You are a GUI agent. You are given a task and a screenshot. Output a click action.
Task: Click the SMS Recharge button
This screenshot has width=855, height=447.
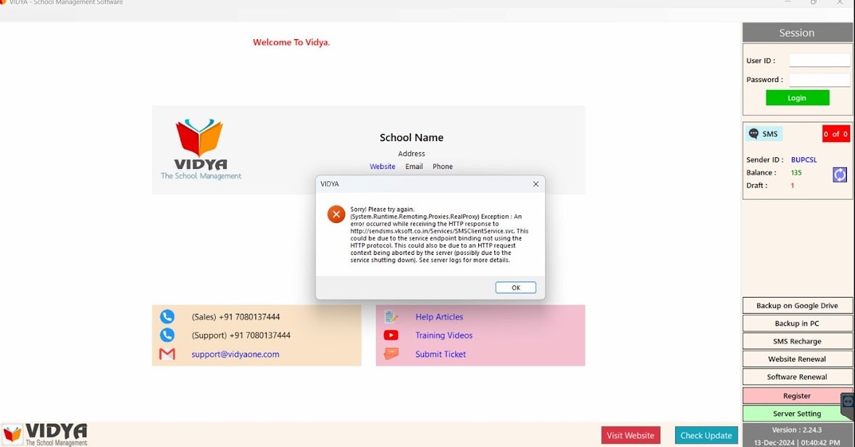(797, 341)
